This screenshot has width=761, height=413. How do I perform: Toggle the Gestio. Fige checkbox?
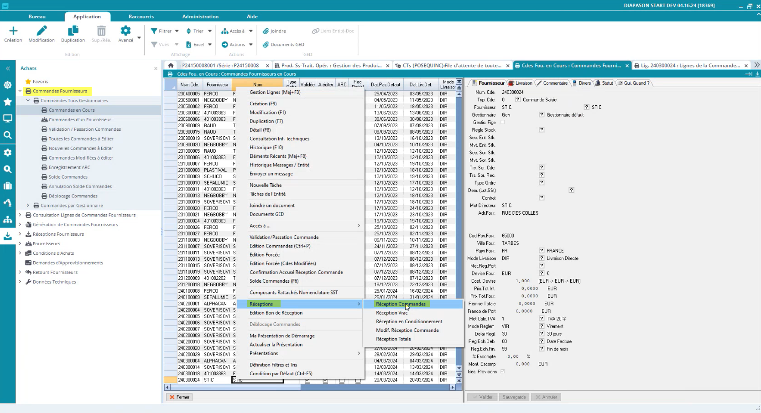tap(503, 122)
